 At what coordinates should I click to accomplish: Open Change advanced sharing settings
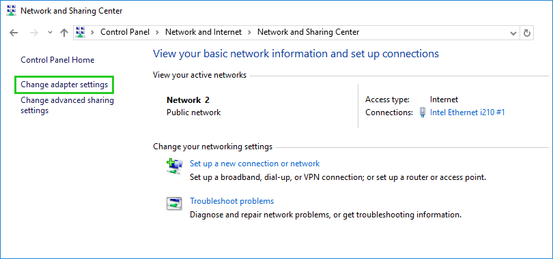[x=68, y=105]
